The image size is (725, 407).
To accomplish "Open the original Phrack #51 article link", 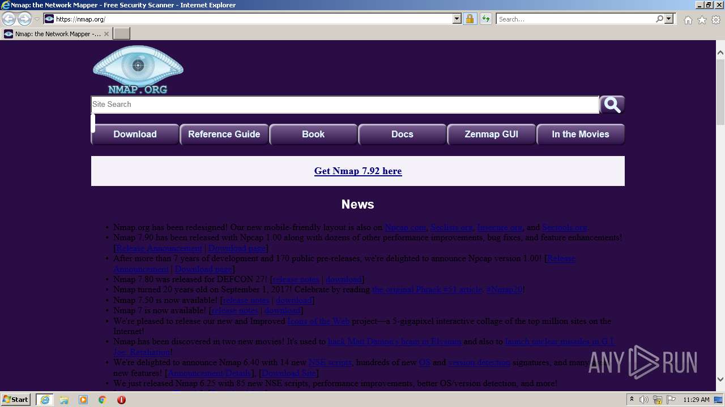I will pos(427,289).
